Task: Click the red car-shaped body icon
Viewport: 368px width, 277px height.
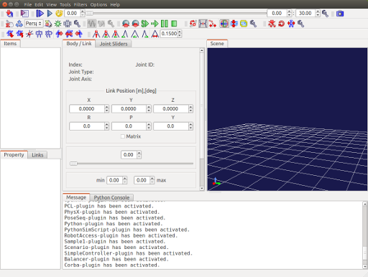Action: 69,34
